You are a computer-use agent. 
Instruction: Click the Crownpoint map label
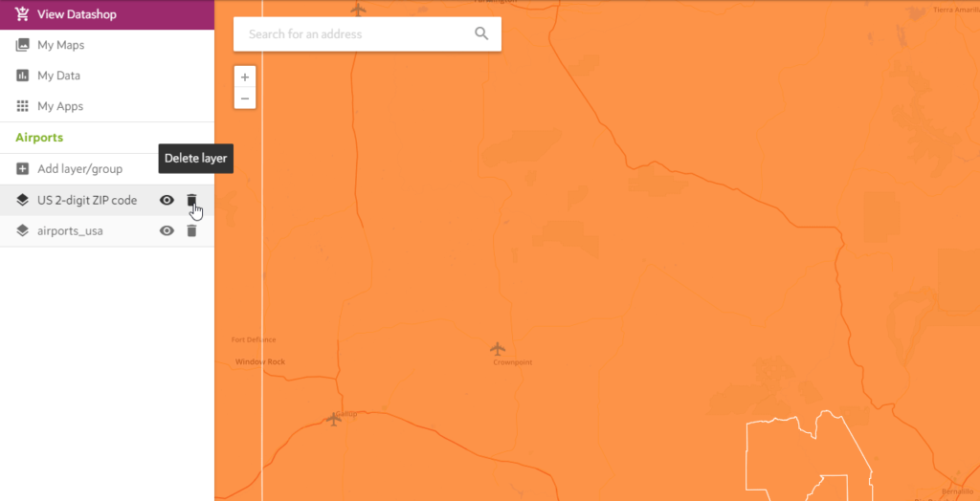(x=513, y=362)
